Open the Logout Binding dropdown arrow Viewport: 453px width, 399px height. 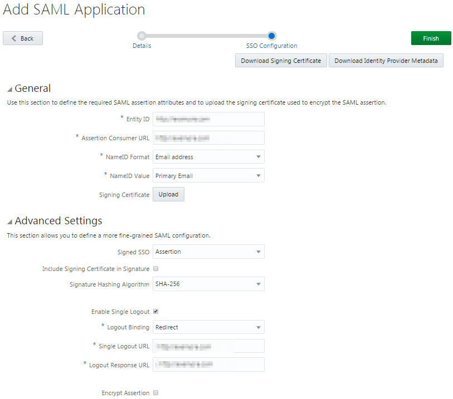click(258, 327)
